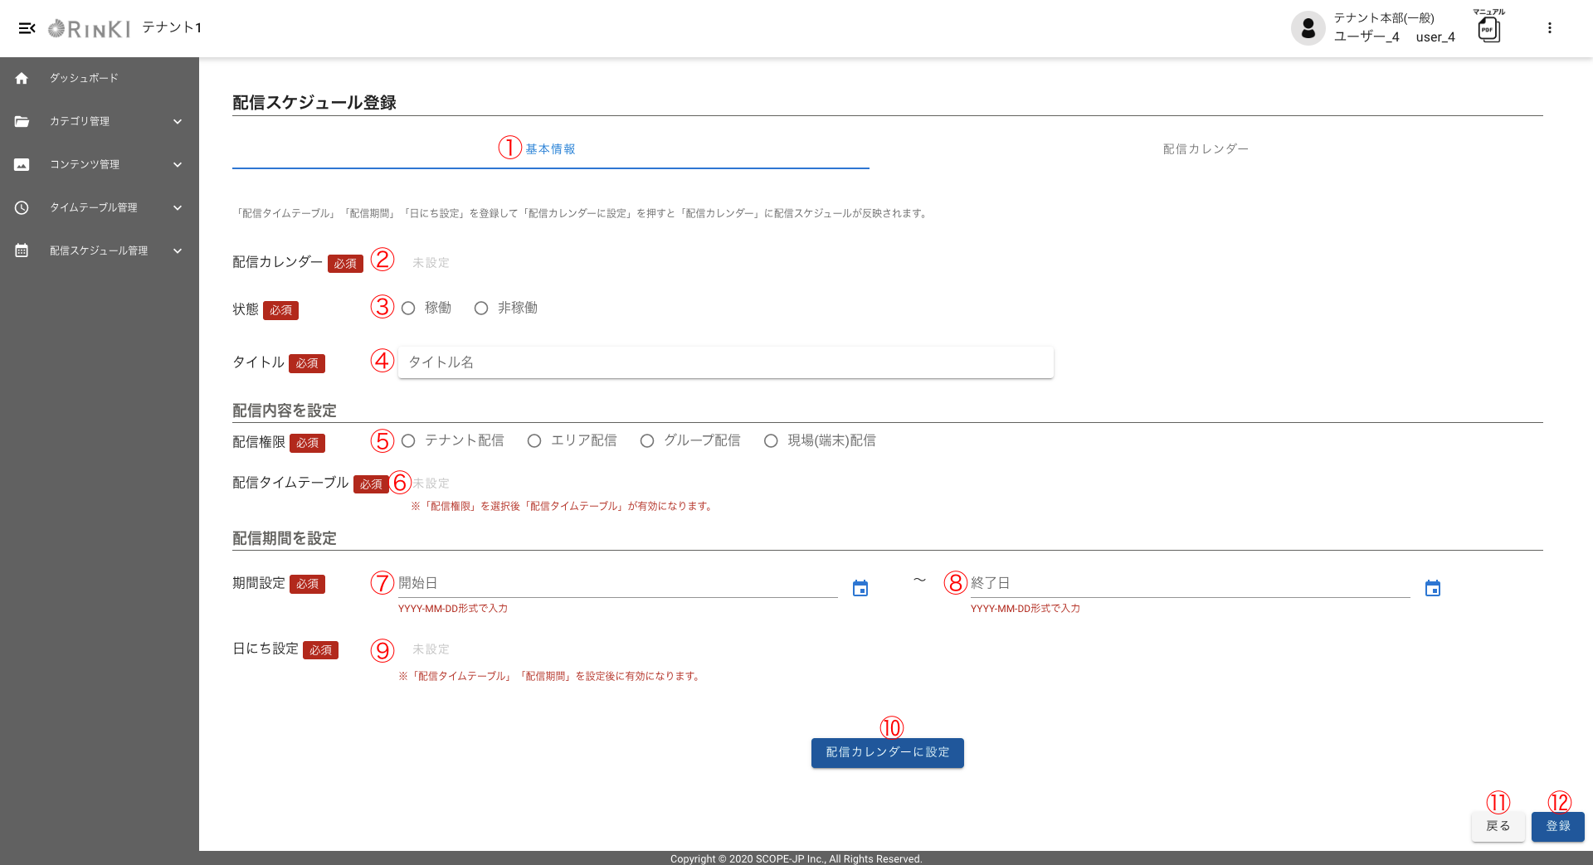Image resolution: width=1593 pixels, height=865 pixels.
Task: Open the end date calendar picker
Action: tap(1432, 589)
